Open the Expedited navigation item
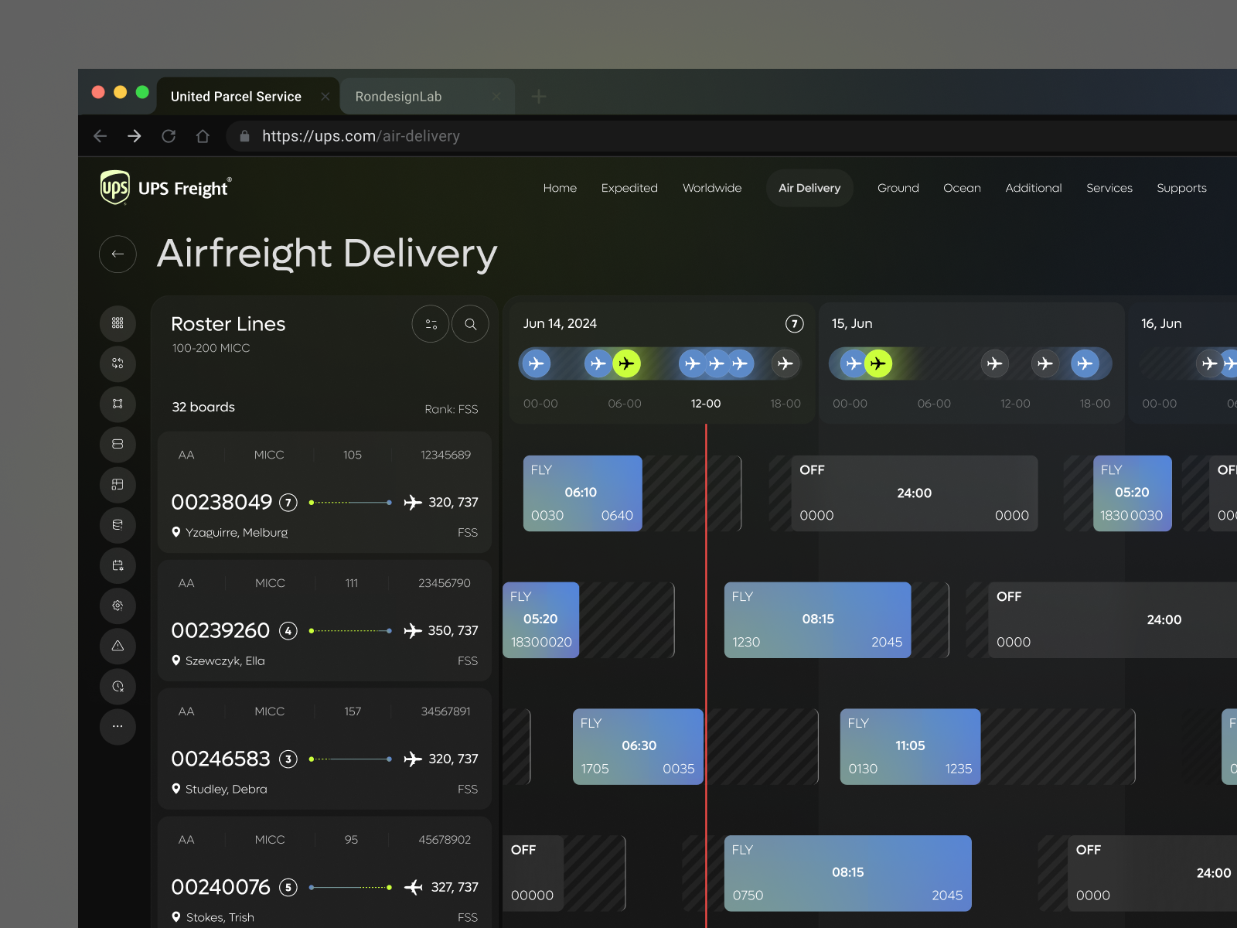 629,188
